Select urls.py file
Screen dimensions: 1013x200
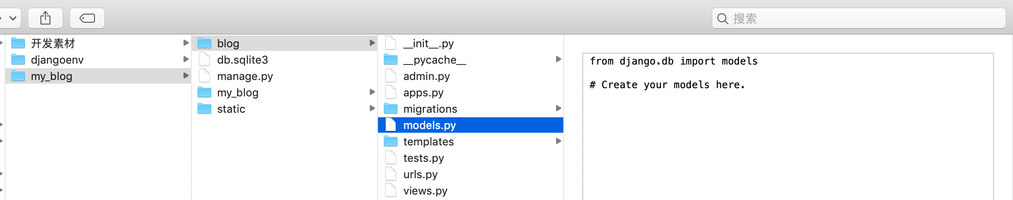pos(471,174)
